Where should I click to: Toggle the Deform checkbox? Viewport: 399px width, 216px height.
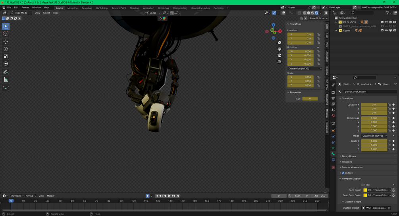[x=343, y=173]
